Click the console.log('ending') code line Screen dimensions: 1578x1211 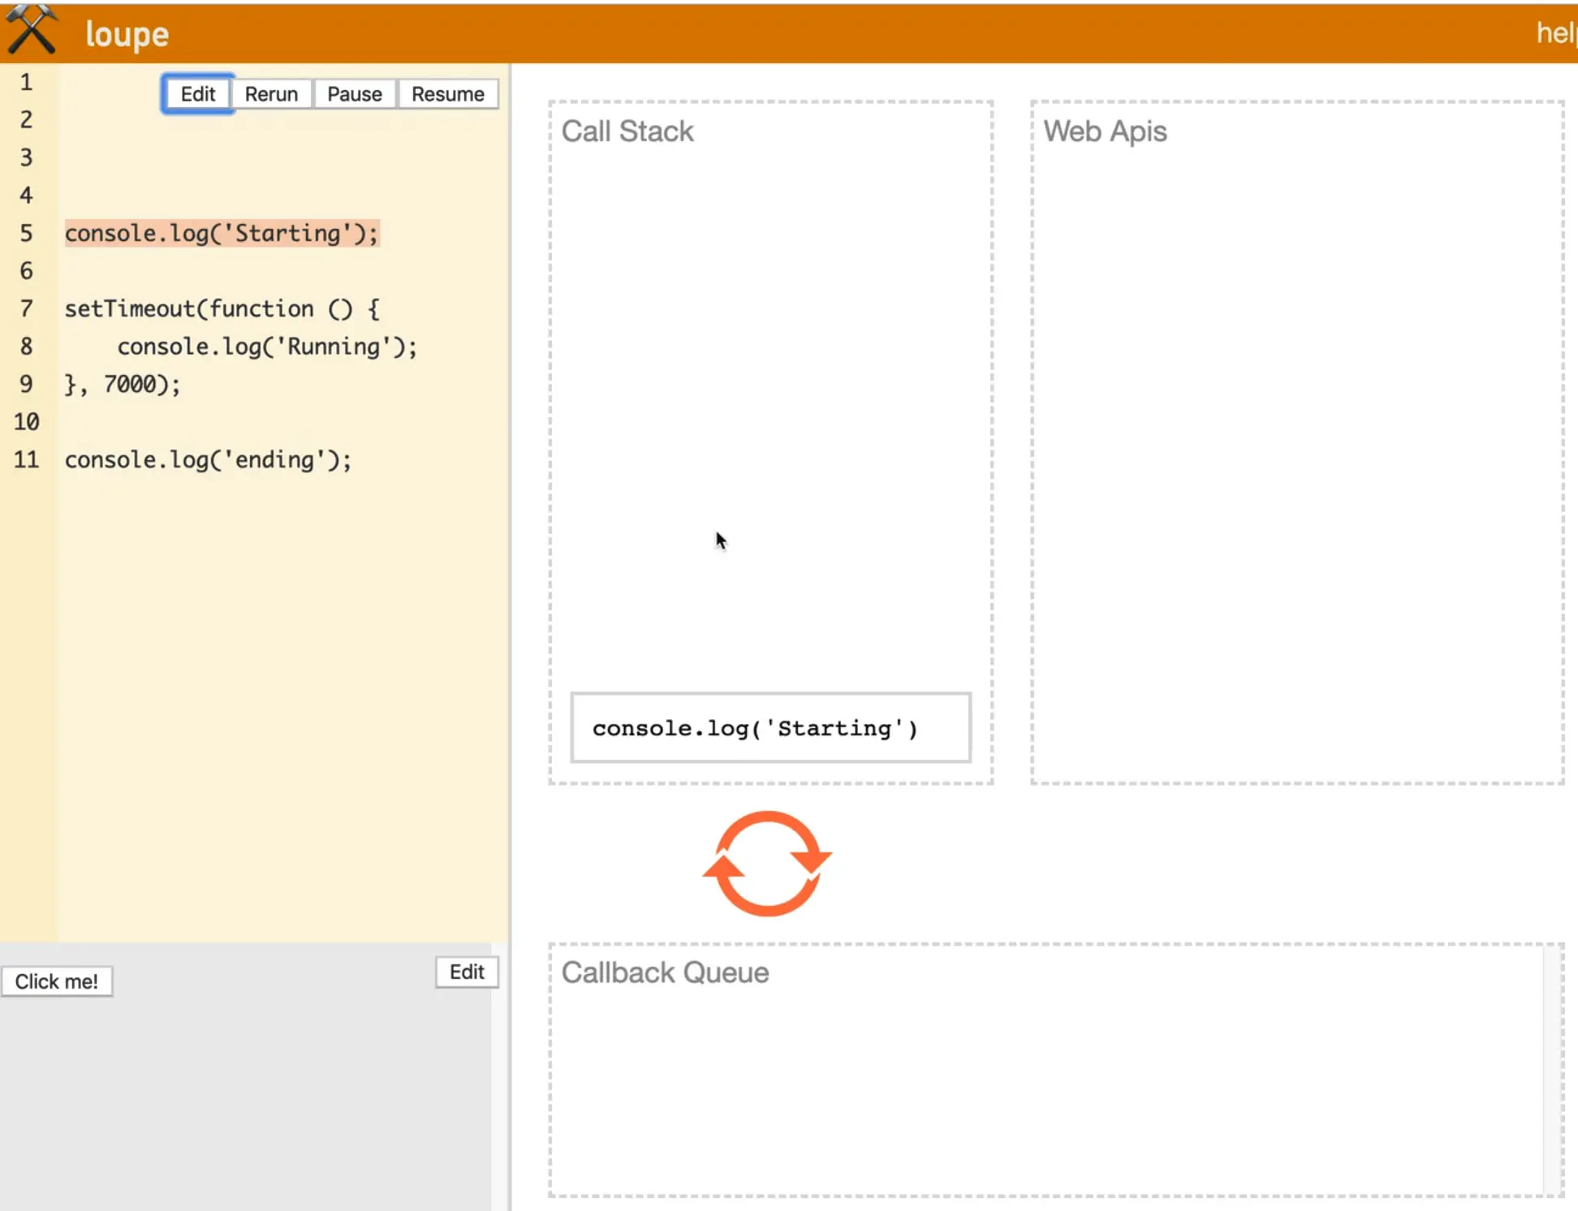coord(208,460)
